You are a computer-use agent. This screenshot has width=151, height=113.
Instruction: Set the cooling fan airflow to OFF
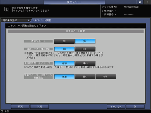[106, 77]
